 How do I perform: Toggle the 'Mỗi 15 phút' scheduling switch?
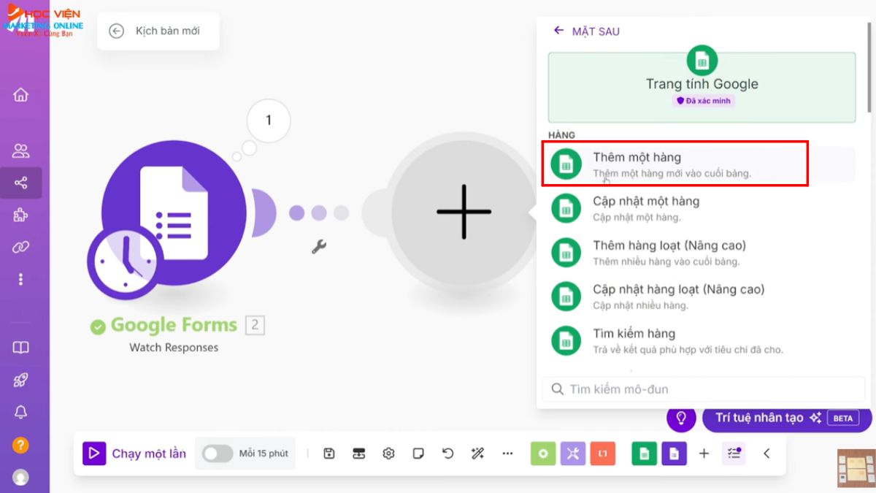[x=218, y=454]
